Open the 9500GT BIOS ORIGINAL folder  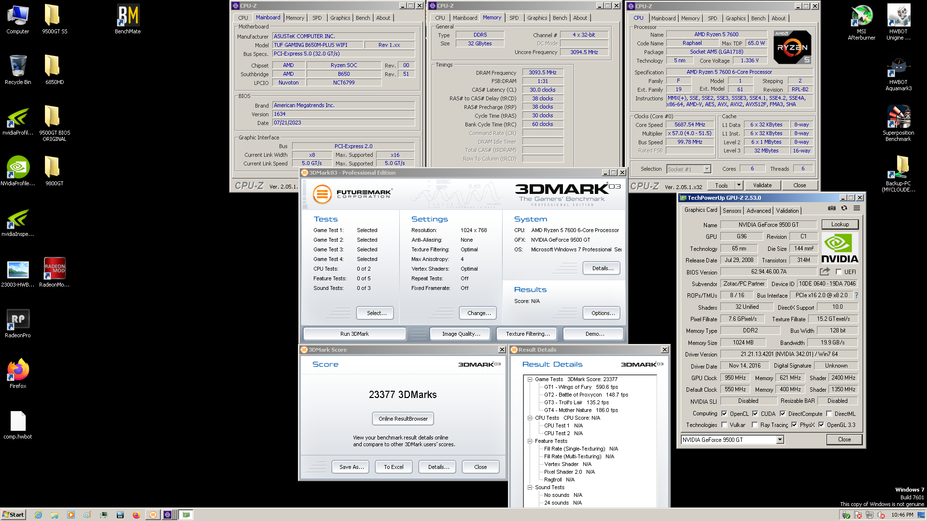point(55,123)
